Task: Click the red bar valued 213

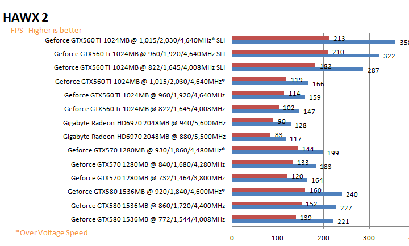Action: click(x=281, y=38)
